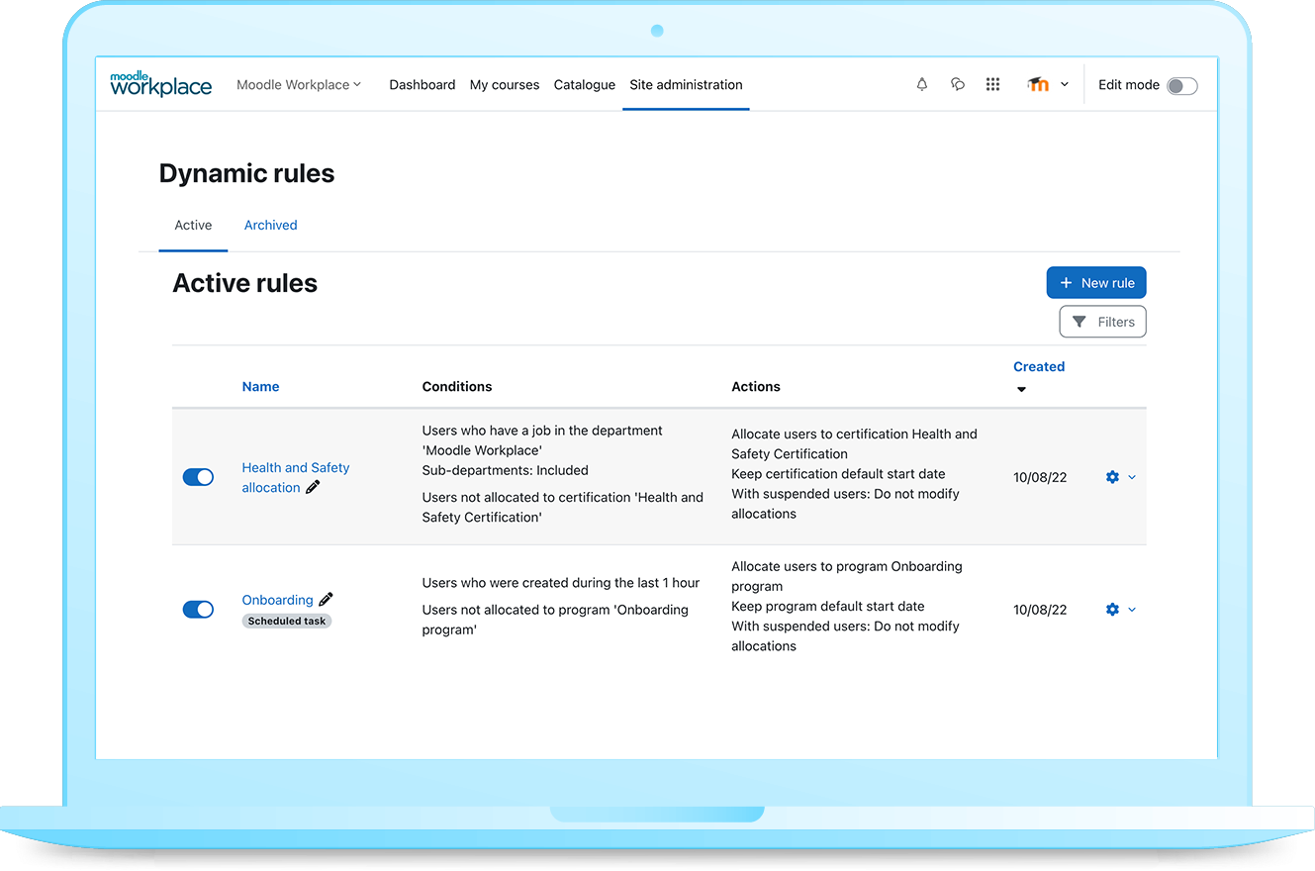Click the Moodle Workplace logo
Image resolution: width=1315 pixels, height=871 pixels.
[160, 84]
